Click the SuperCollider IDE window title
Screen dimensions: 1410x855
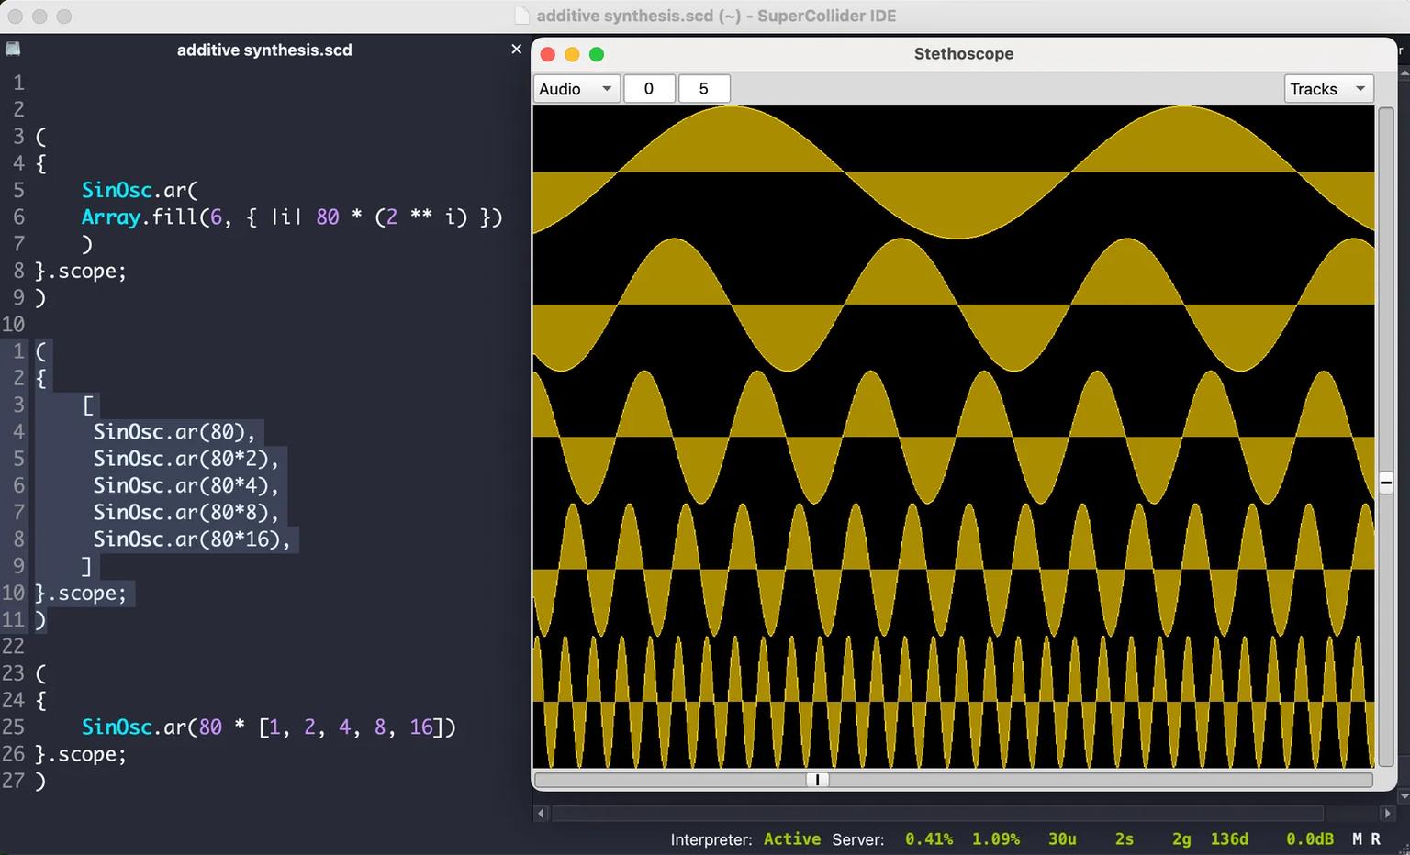716,16
